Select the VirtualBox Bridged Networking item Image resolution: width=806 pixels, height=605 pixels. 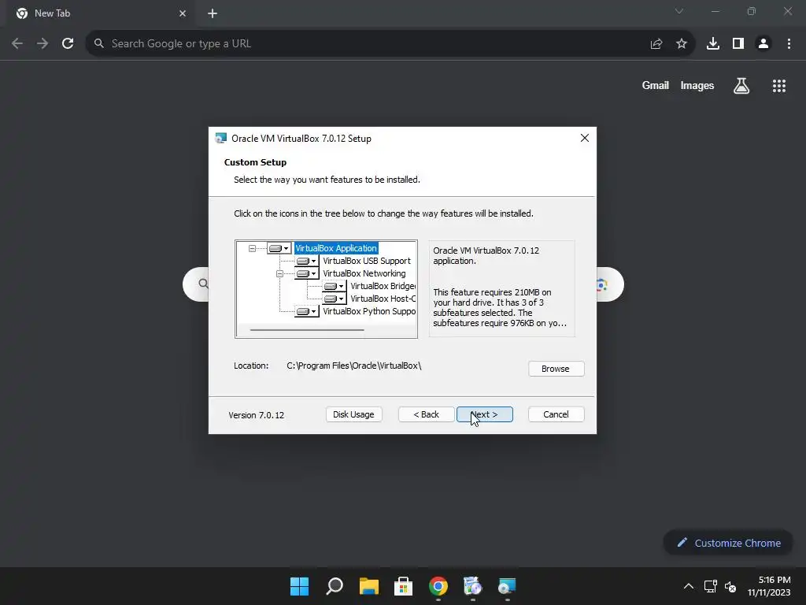click(x=383, y=286)
